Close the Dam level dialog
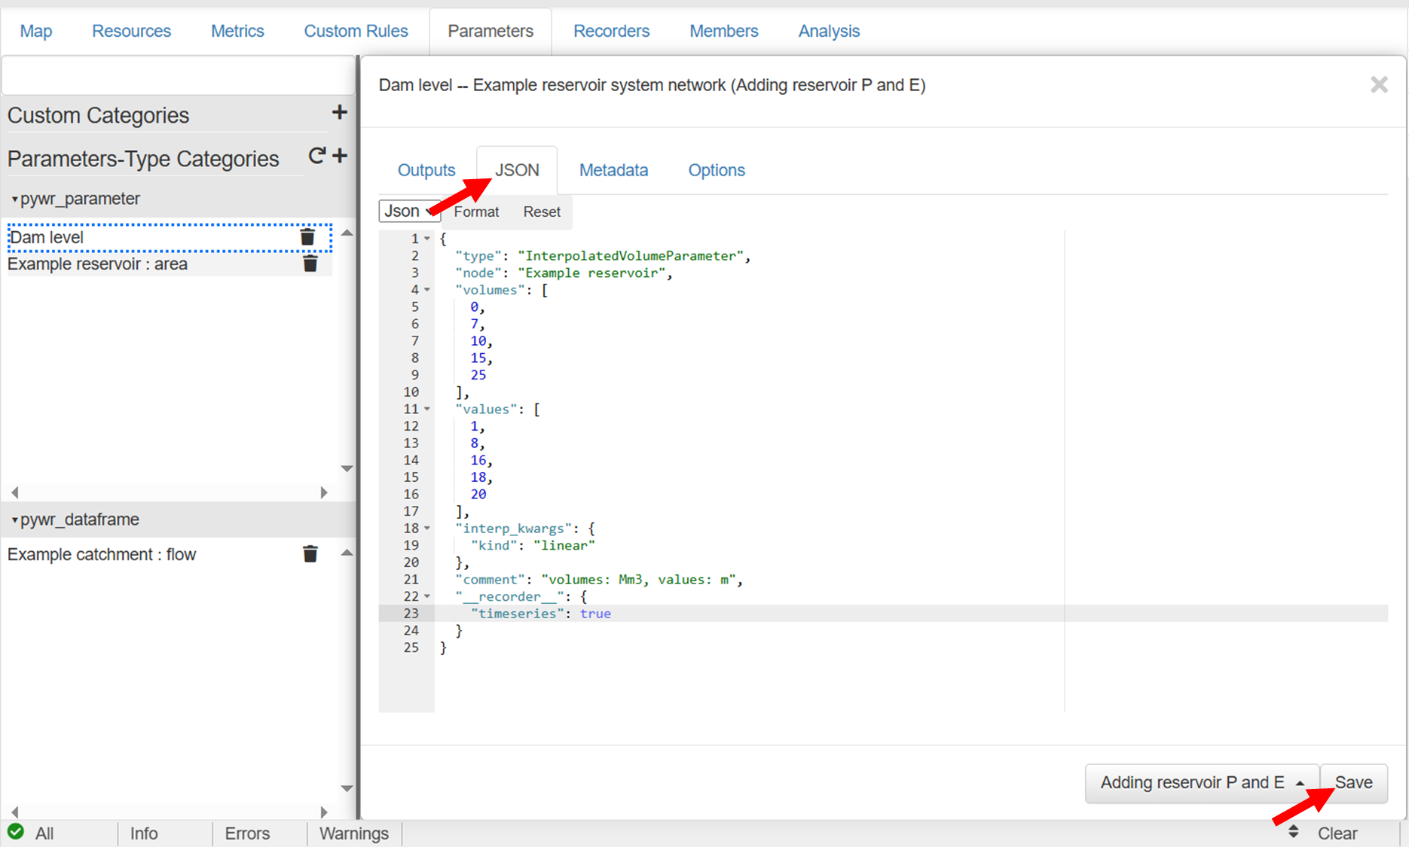Viewport: 1409px width, 847px height. tap(1378, 85)
